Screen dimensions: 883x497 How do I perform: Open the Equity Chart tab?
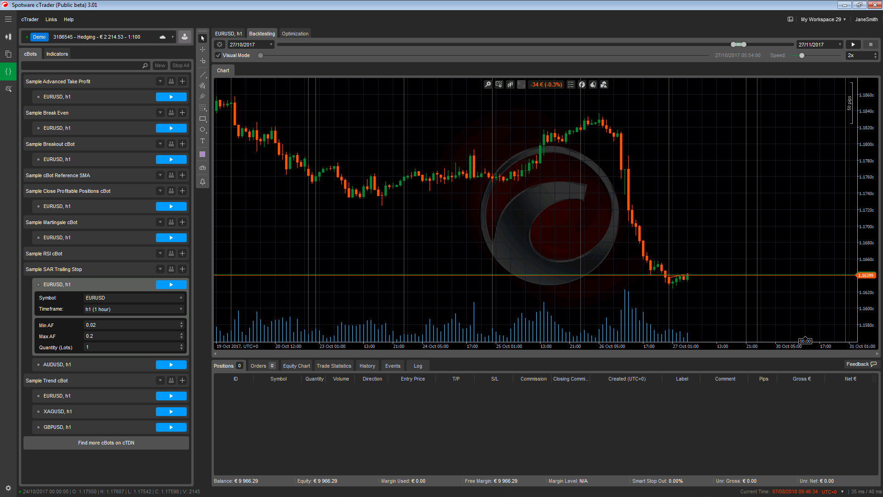[297, 366]
